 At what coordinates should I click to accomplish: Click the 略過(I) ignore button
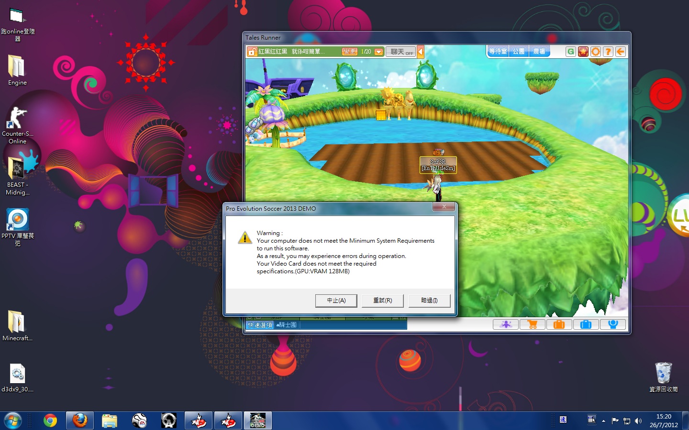click(429, 301)
